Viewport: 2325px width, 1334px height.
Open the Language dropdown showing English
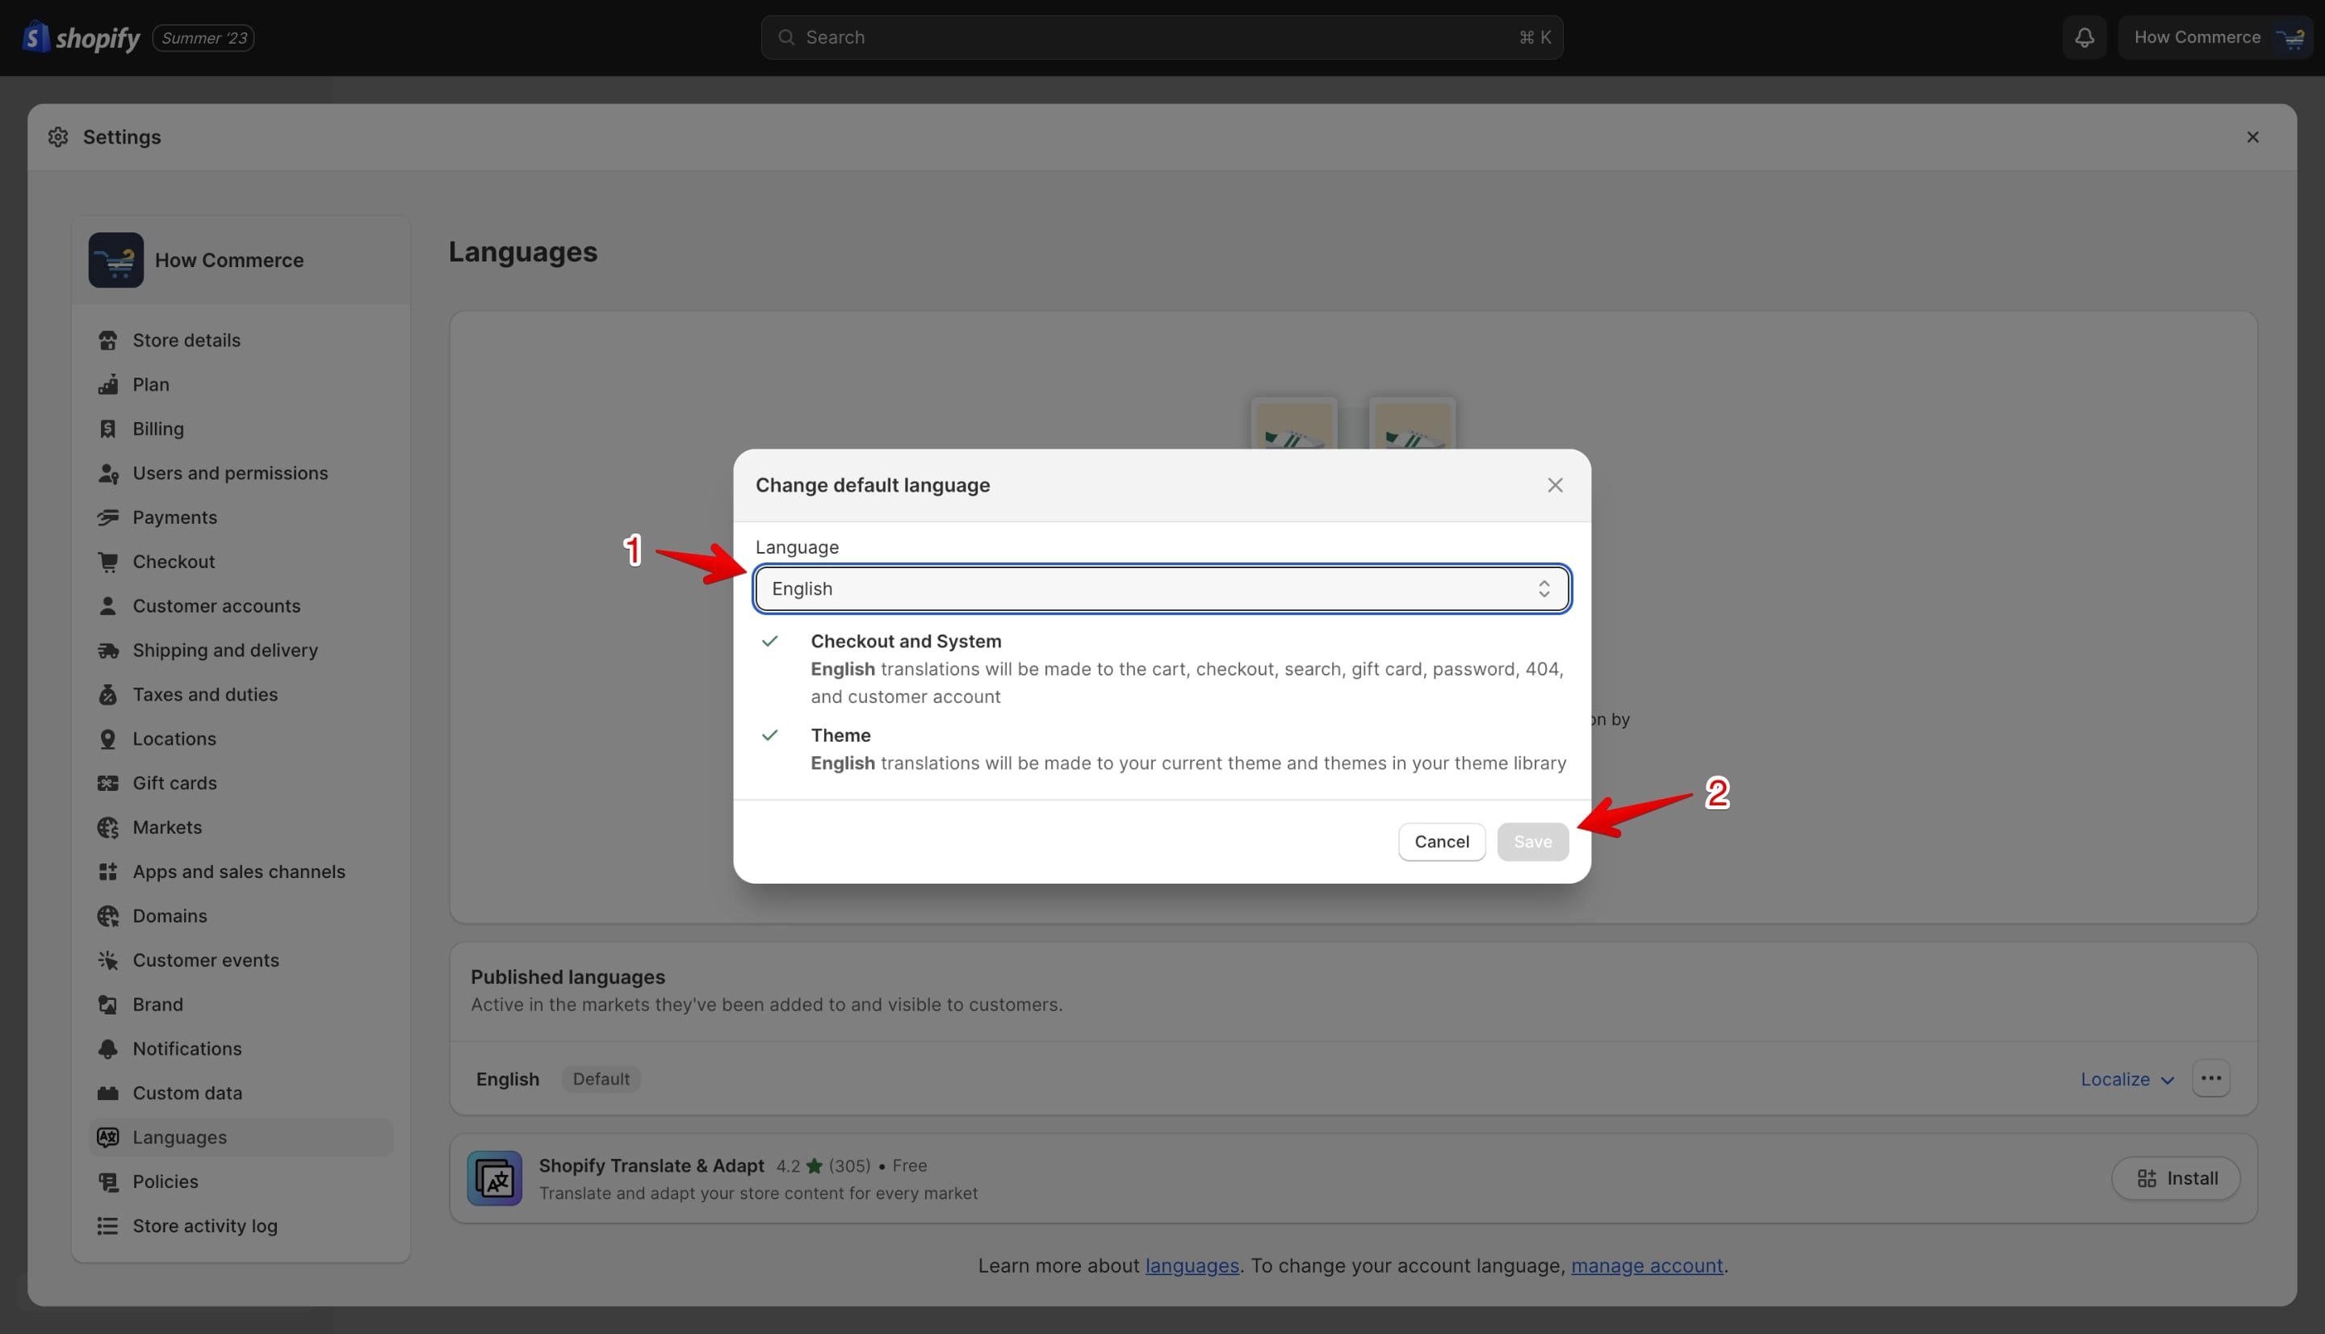(x=1162, y=588)
